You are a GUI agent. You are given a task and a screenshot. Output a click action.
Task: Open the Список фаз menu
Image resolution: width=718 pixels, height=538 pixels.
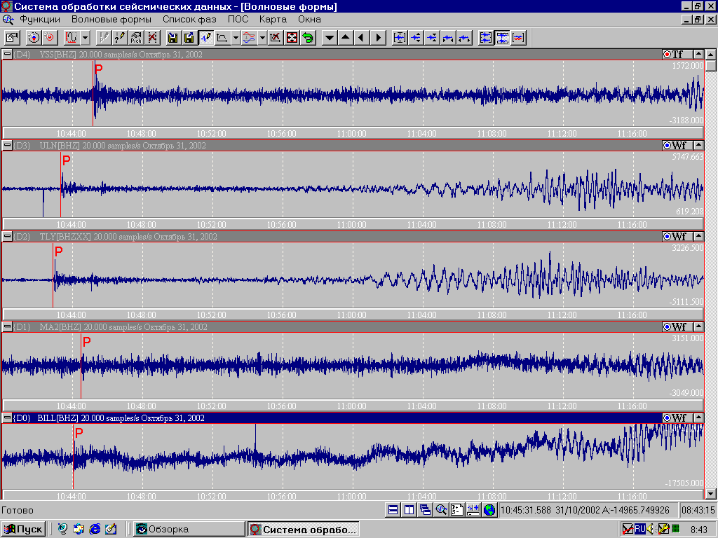point(189,20)
